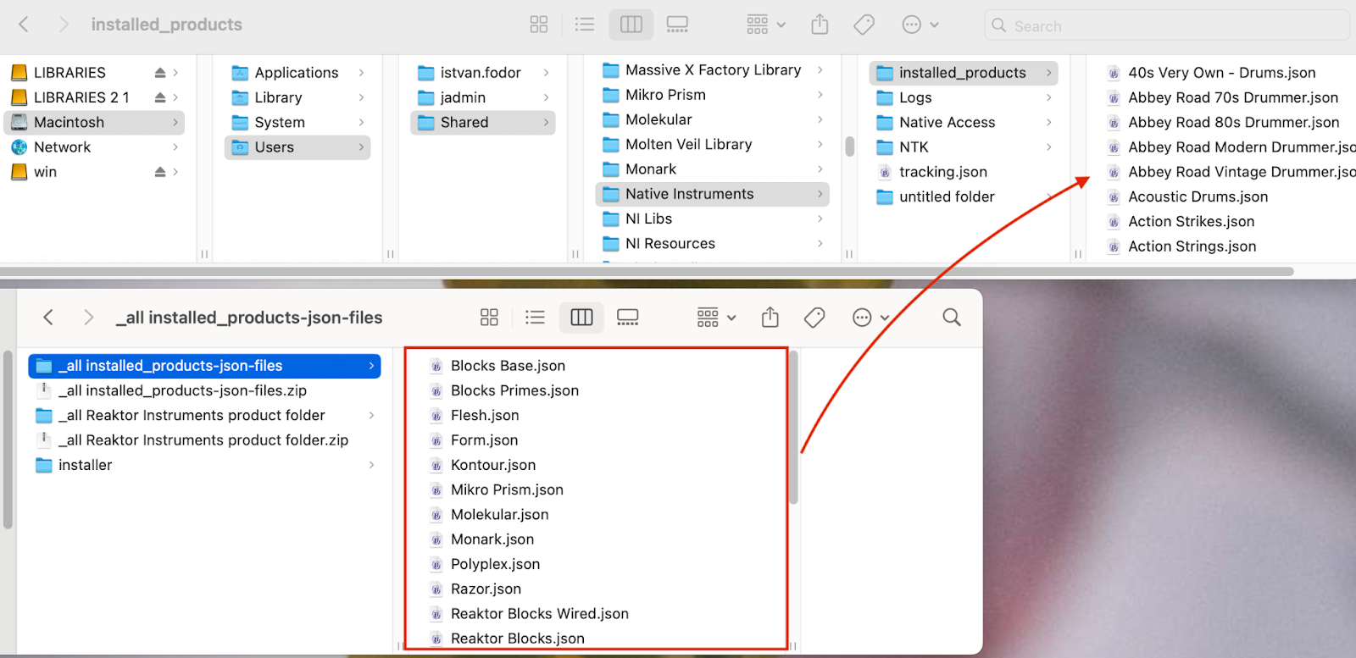
Task: Select Users folder
Action: point(297,147)
